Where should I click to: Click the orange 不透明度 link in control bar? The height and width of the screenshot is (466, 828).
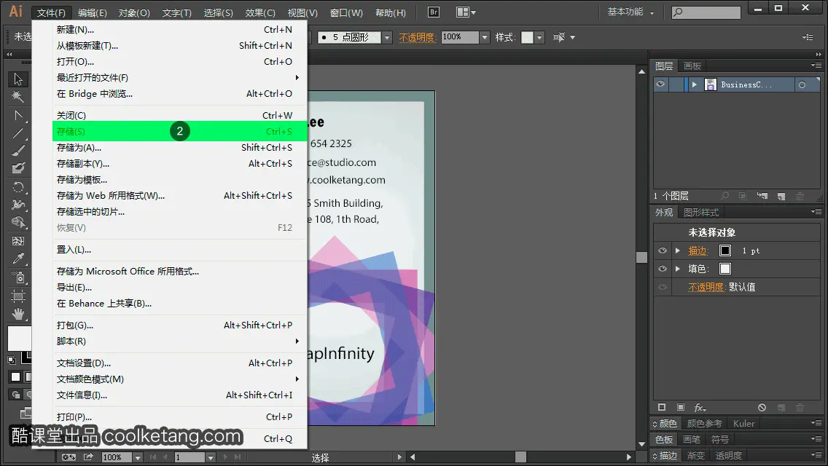point(417,37)
